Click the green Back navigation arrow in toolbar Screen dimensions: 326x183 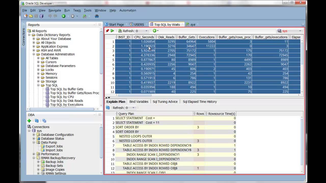(64, 16)
